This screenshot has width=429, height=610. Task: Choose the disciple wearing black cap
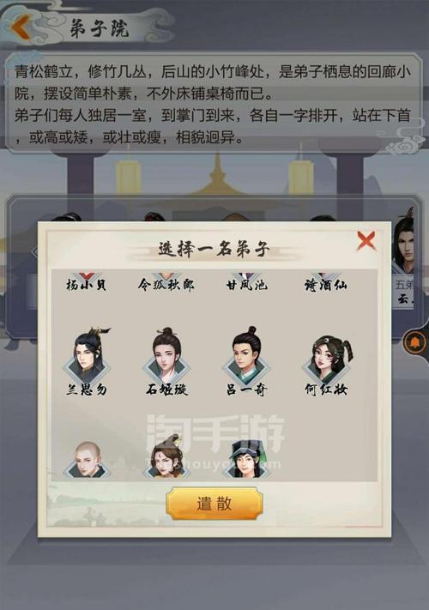pos(246,459)
